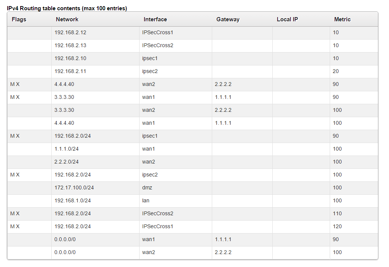Click the Metric column header

[342, 19]
